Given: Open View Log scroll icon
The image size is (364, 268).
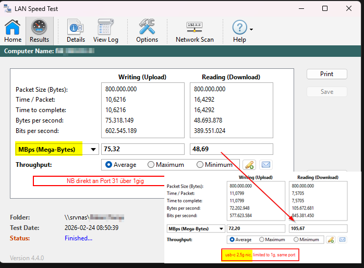Looking at the screenshot, I should [106, 31].
